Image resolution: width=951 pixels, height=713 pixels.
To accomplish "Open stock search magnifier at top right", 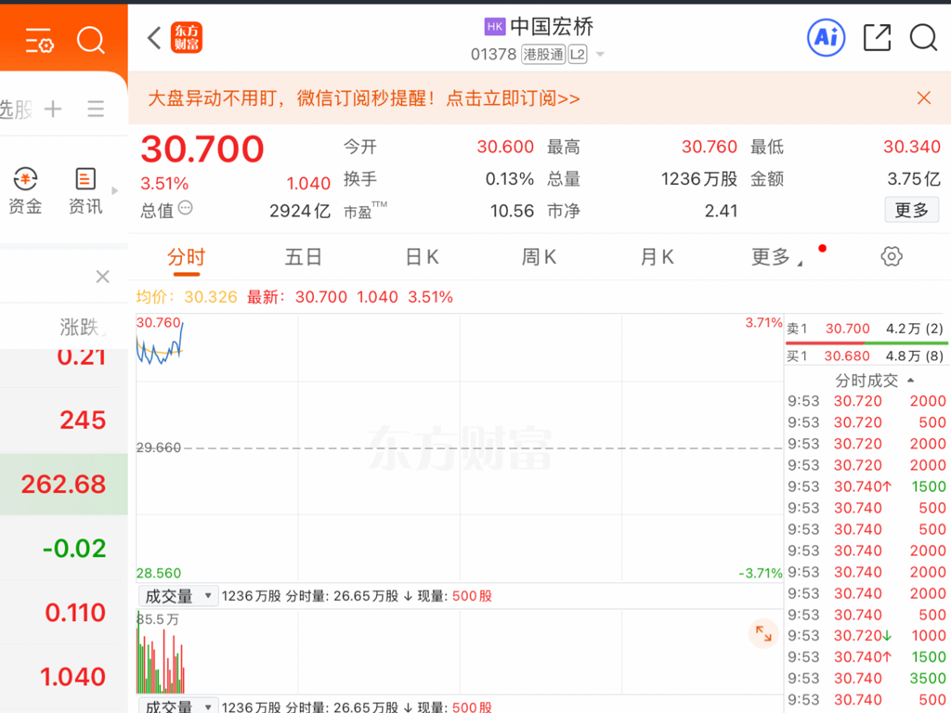I will 924,37.
